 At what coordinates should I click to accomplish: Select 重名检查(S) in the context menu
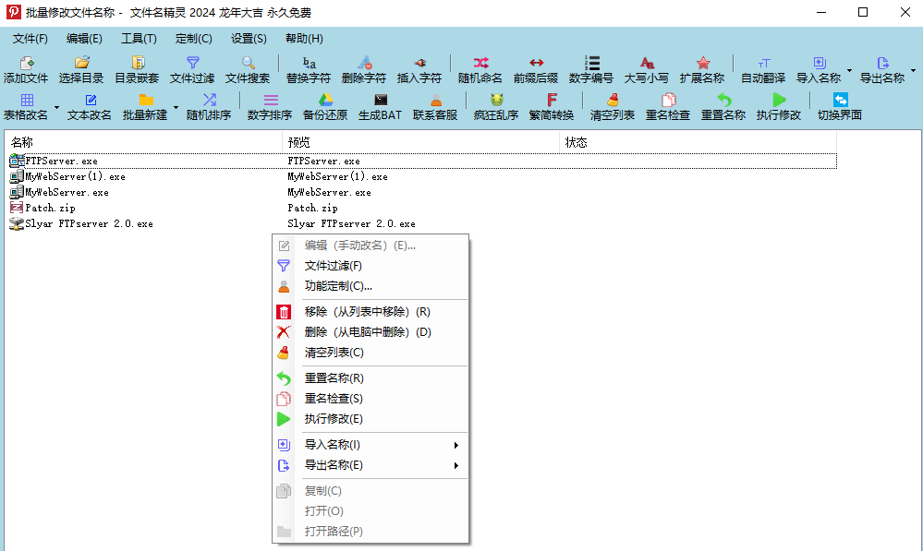click(334, 399)
